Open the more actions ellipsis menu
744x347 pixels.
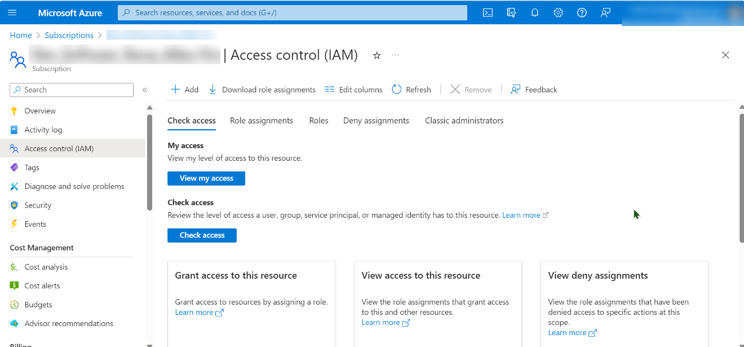click(x=395, y=54)
